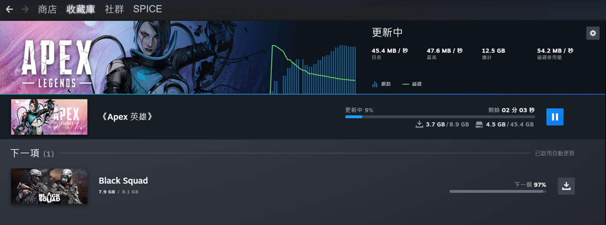Start Black Squad download with arrow icon
This screenshot has height=225, width=606.
coord(566,186)
